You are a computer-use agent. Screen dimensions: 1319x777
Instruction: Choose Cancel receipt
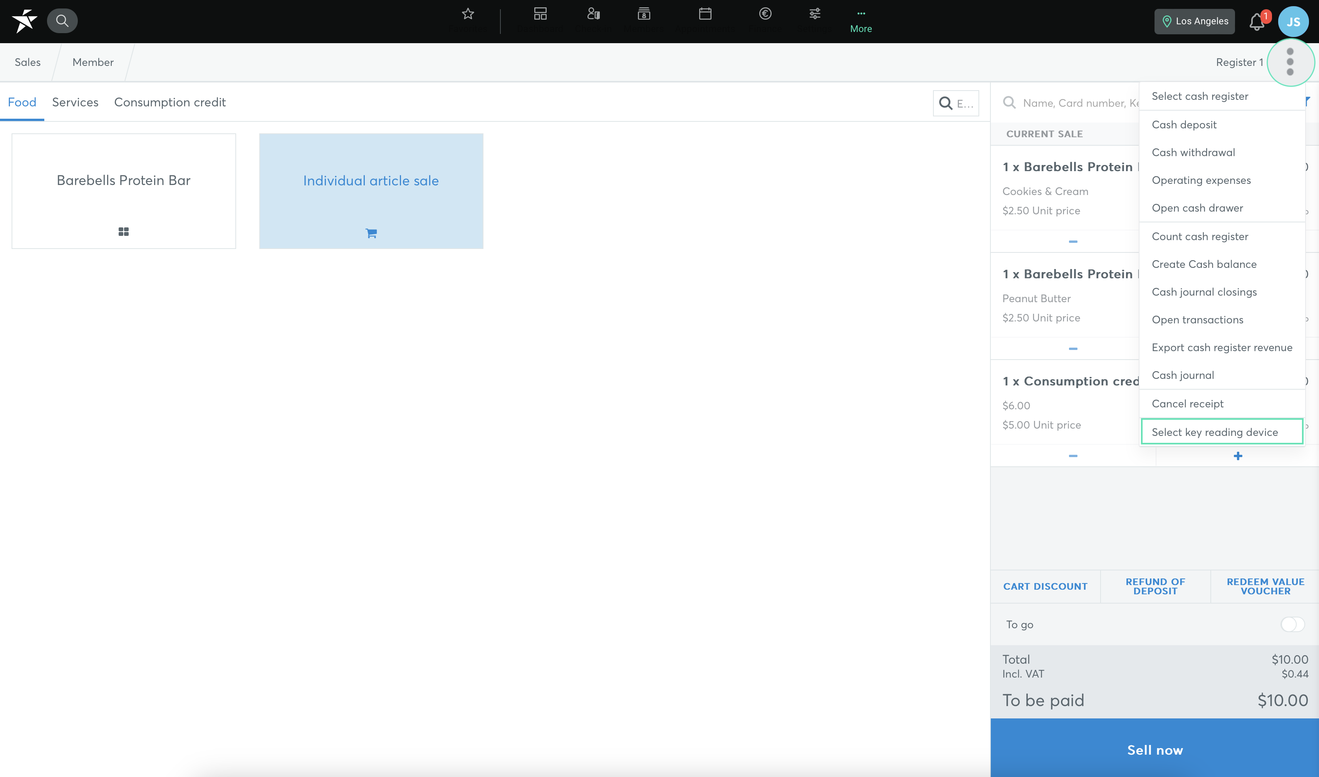1222,404
